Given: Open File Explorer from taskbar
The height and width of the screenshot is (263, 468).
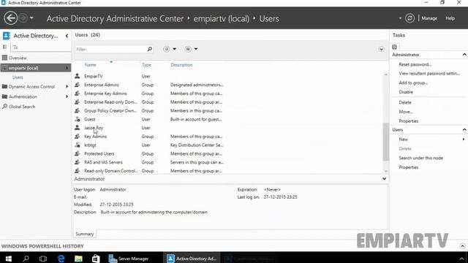Looking at the screenshot, I should coord(78,258).
